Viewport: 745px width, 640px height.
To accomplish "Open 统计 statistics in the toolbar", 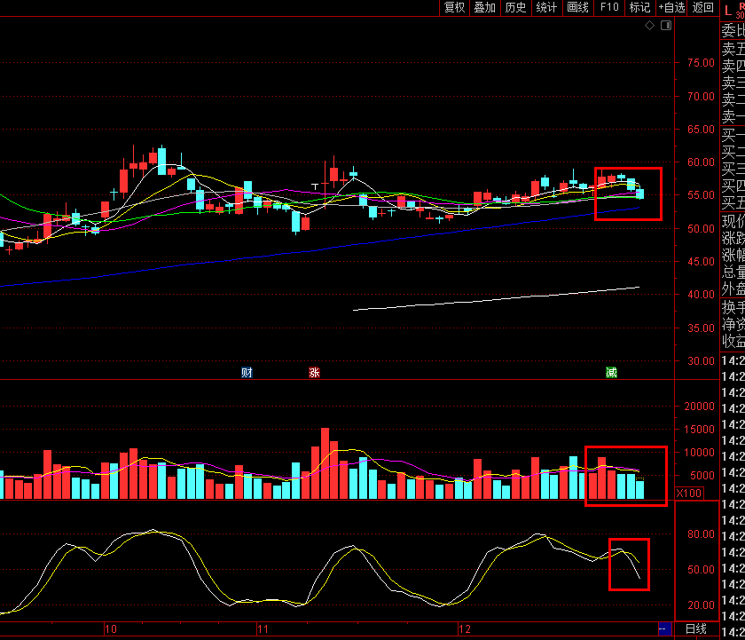I will (546, 8).
